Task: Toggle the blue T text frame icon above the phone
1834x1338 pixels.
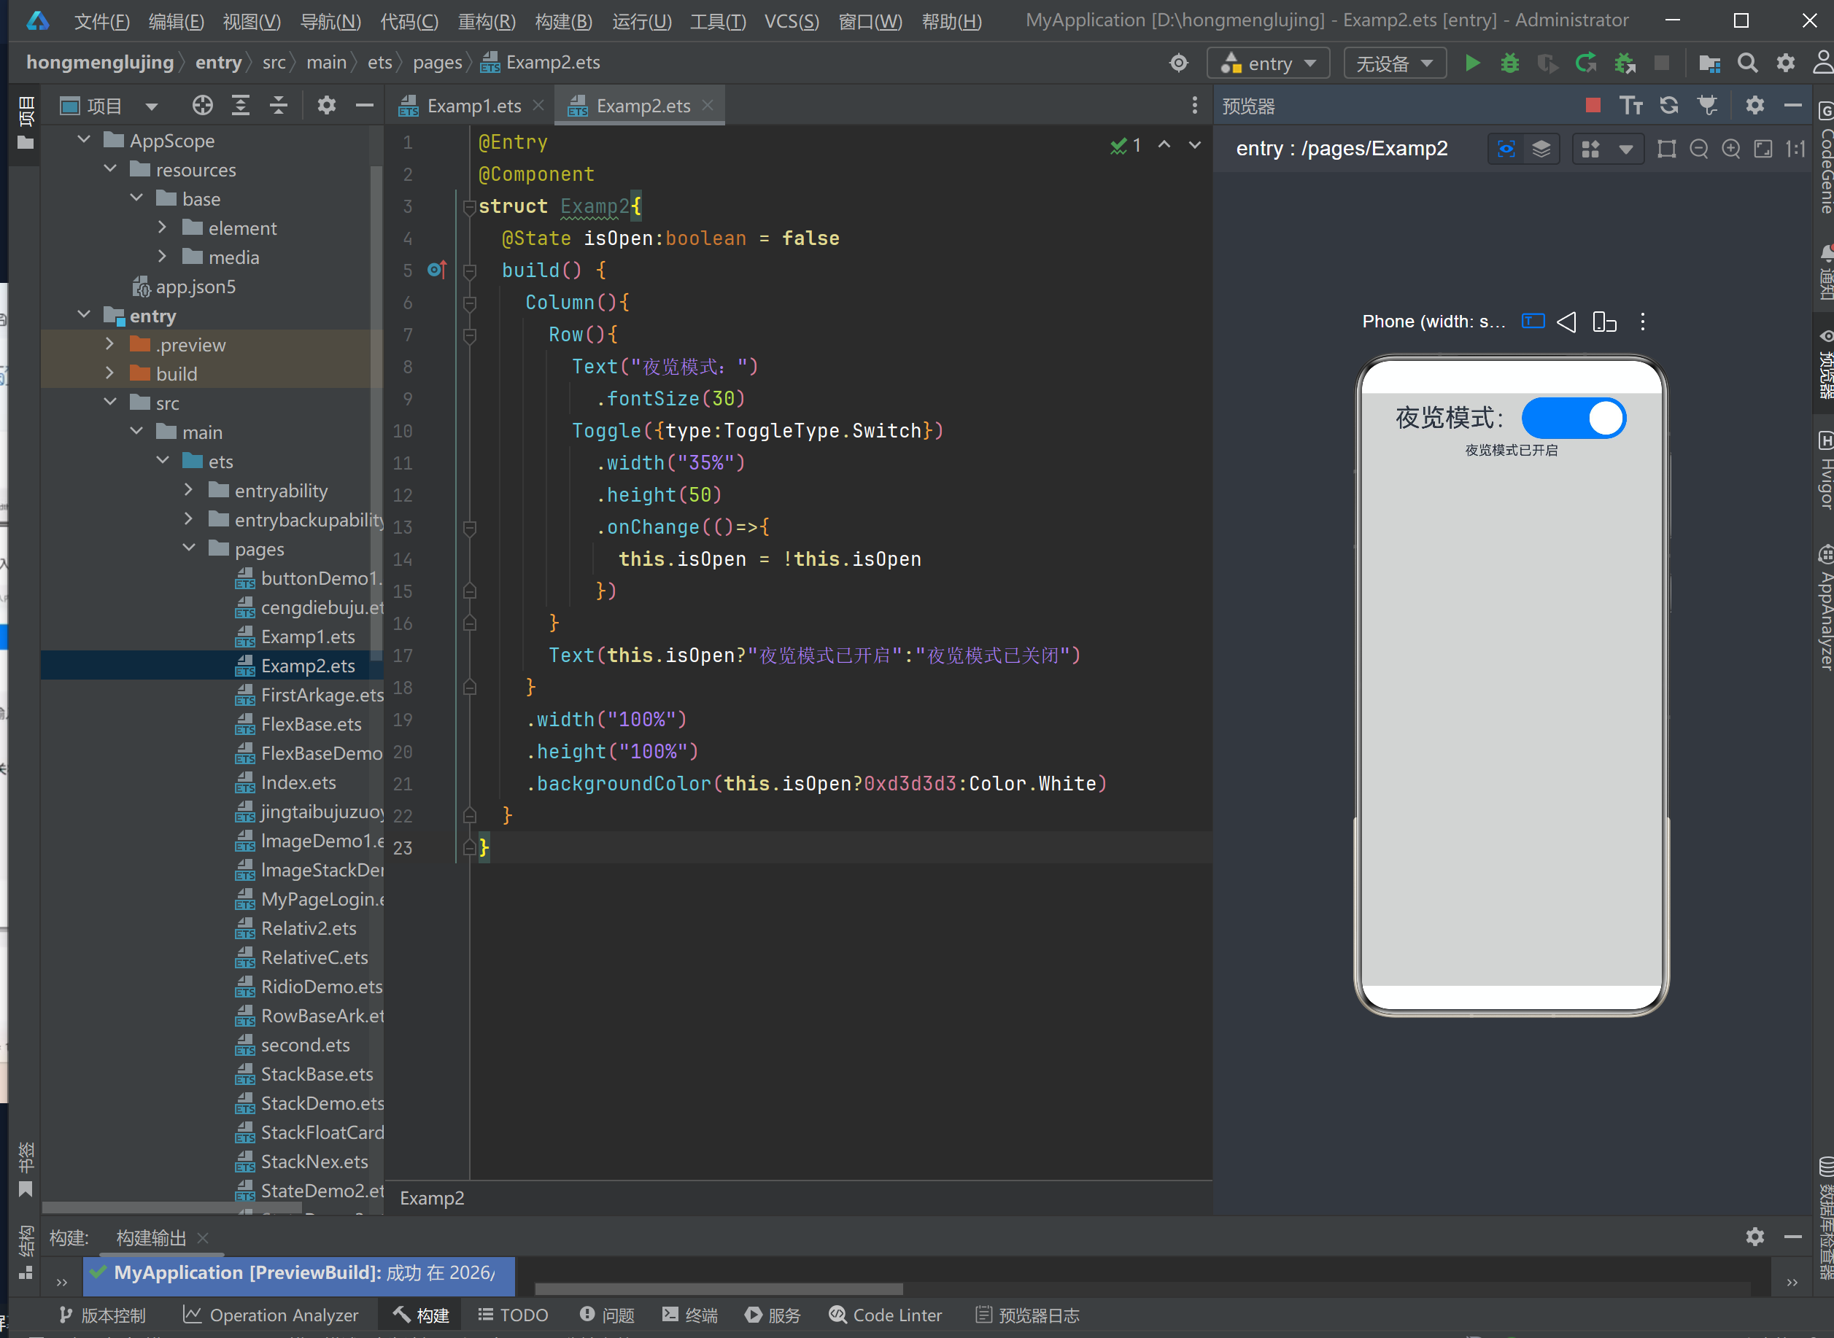Action: pos(1533,322)
